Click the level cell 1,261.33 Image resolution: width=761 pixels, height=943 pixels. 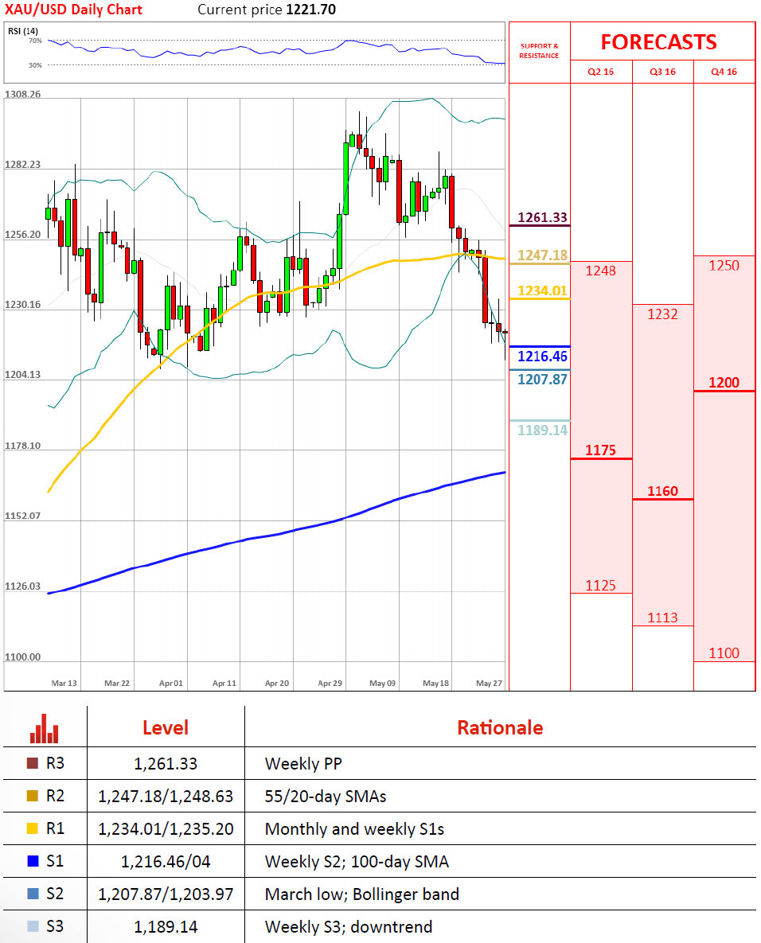[x=166, y=764]
